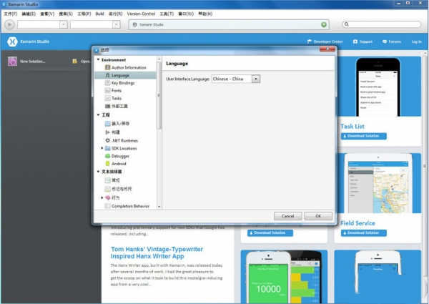Click the Fonts icon in options tree

107,91
